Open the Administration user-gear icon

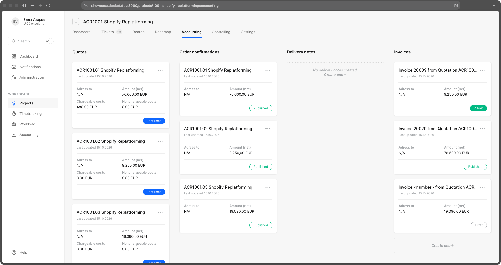coord(14,77)
